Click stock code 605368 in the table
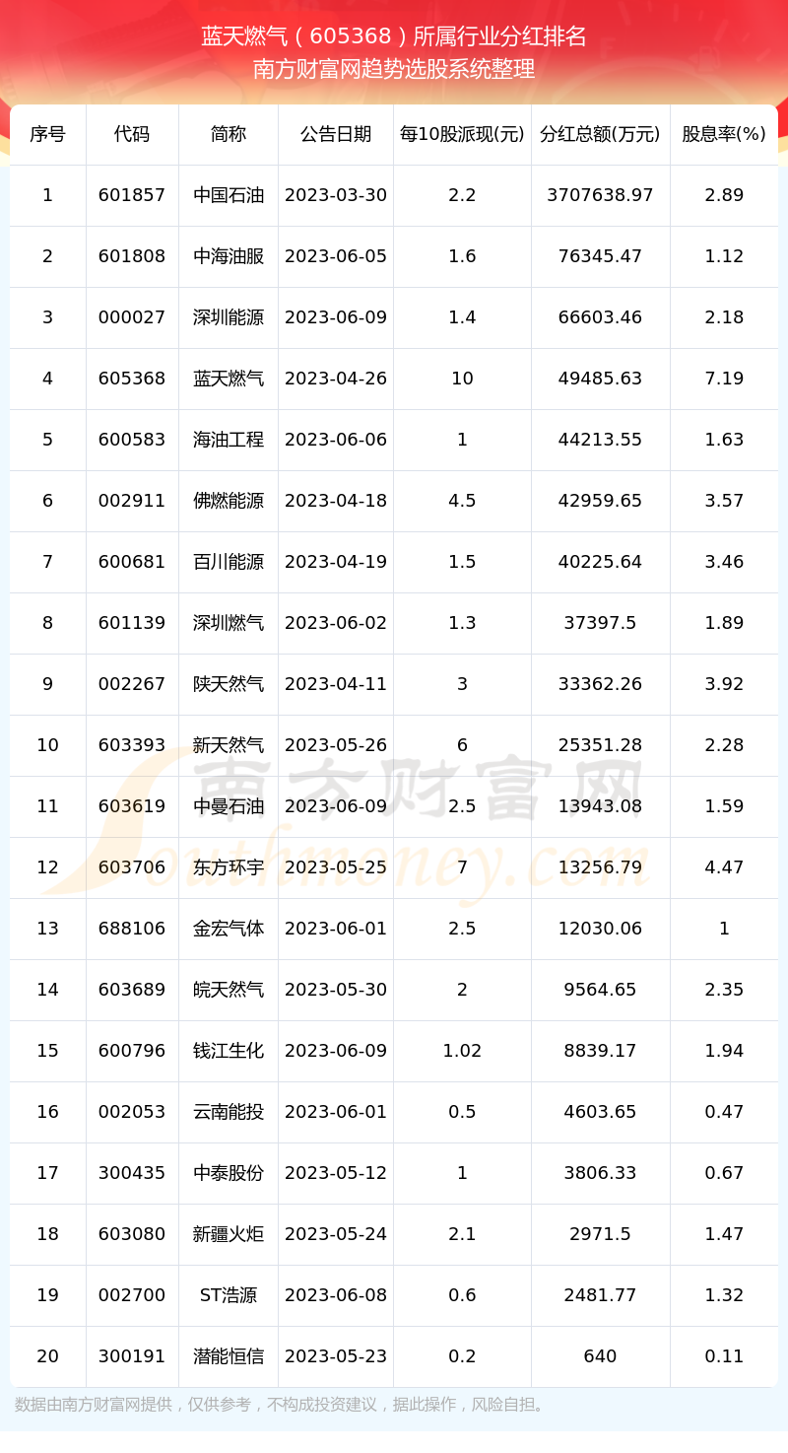788x1453 pixels. tap(132, 379)
